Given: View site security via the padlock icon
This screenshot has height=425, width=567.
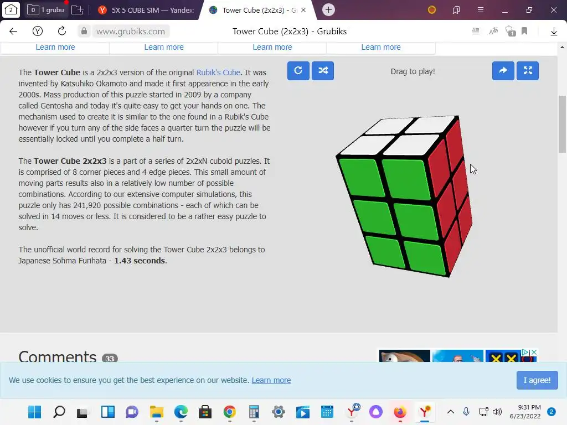Looking at the screenshot, I should coord(84,31).
